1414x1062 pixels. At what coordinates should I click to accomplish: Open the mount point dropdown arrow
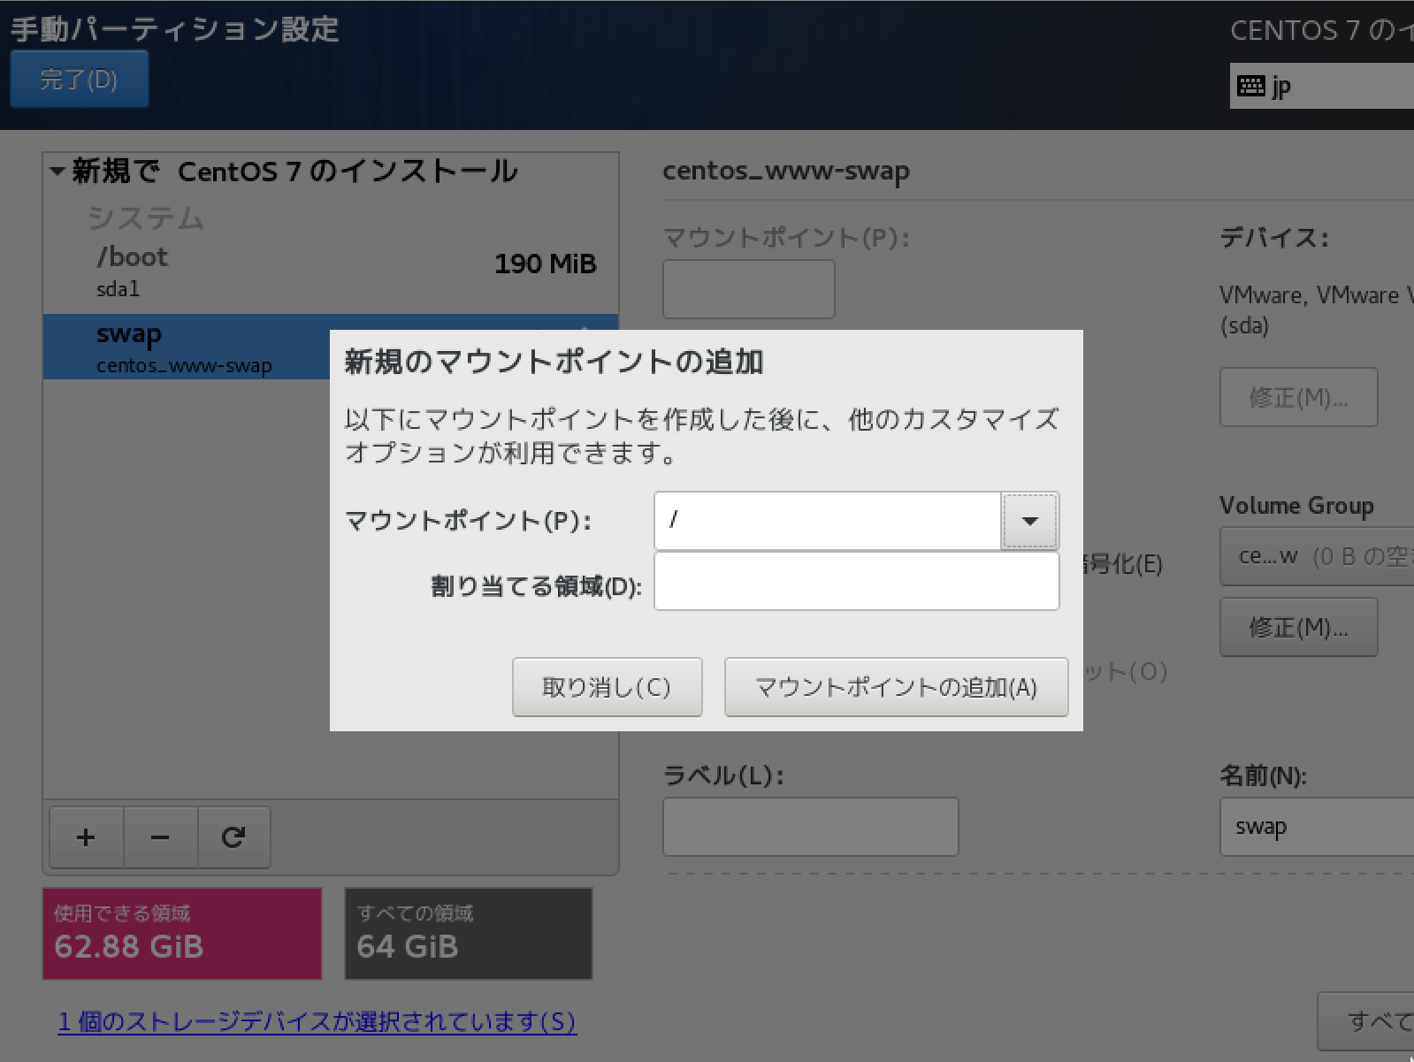(1030, 521)
